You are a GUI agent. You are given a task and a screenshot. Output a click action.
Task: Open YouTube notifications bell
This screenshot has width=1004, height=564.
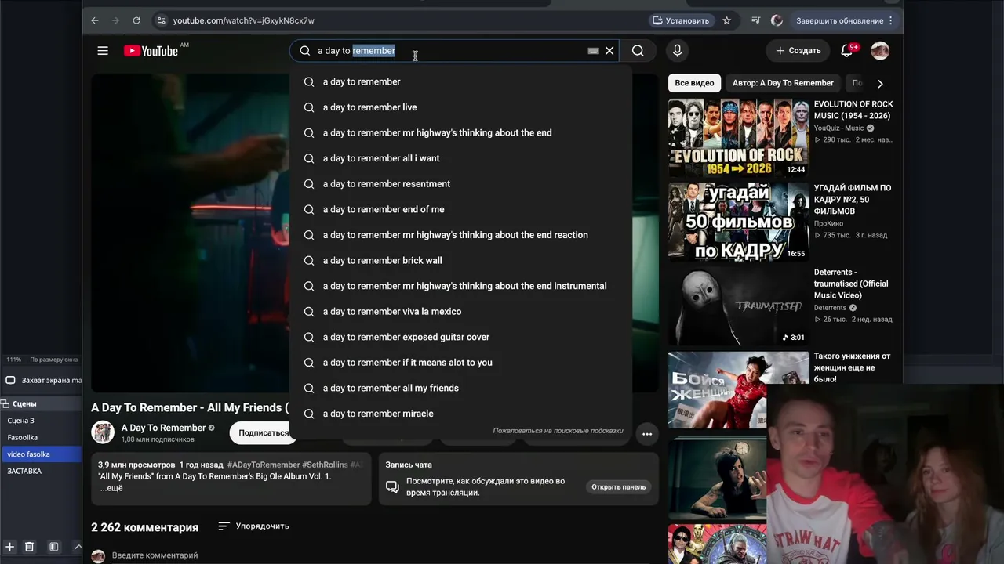pos(847,51)
